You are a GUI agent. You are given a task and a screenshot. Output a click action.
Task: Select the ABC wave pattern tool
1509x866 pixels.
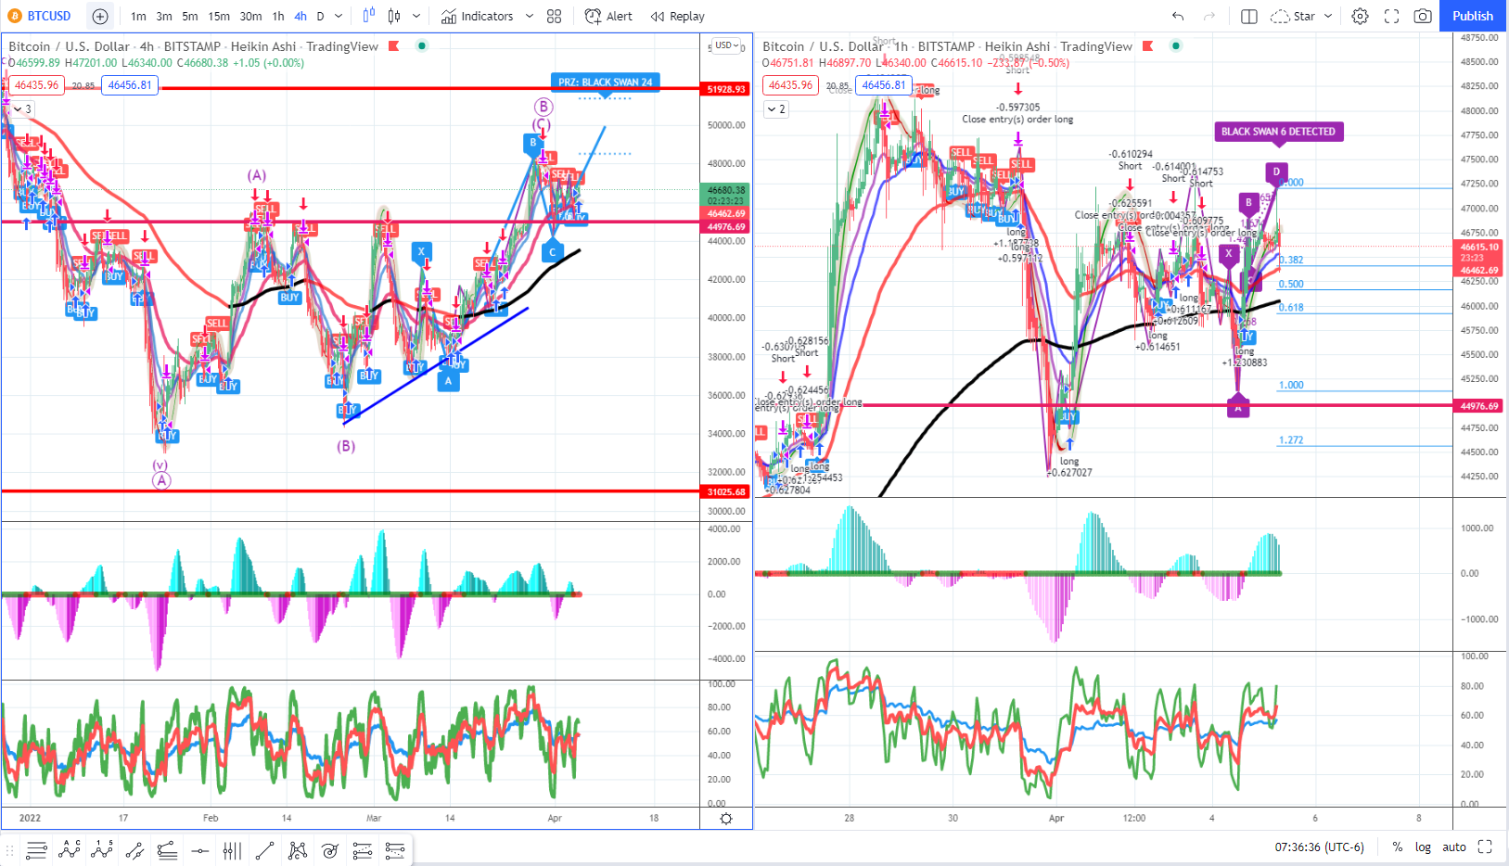70,849
